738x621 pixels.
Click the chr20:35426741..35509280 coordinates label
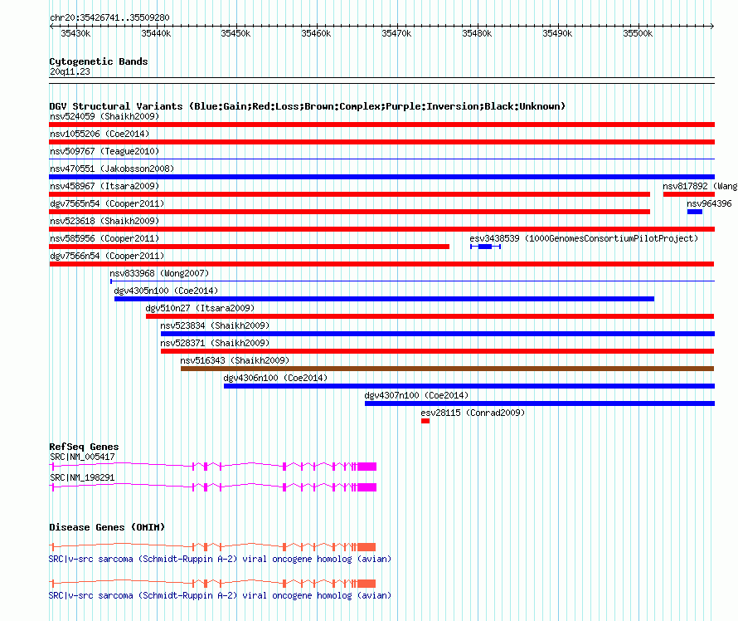click(x=109, y=17)
